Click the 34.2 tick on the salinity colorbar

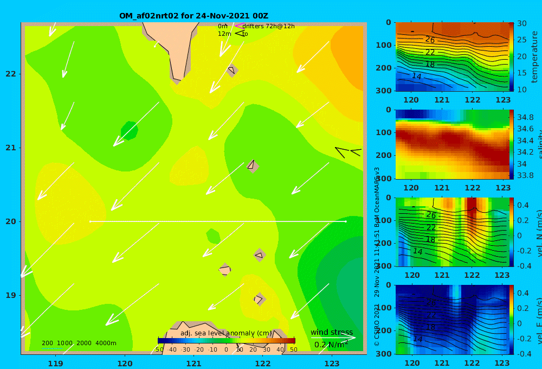525,152
